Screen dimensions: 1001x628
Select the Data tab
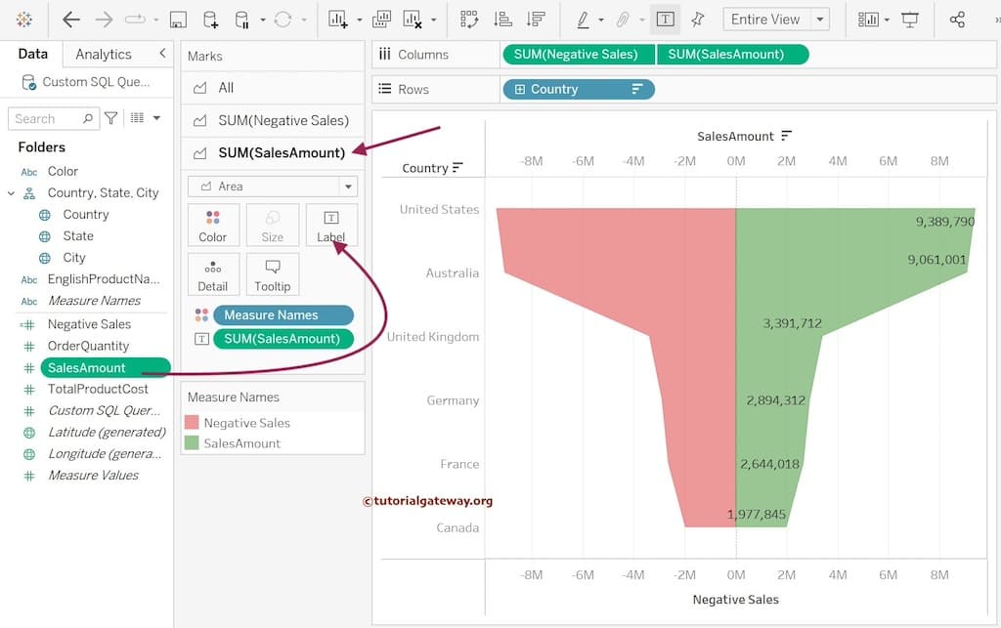tap(32, 54)
